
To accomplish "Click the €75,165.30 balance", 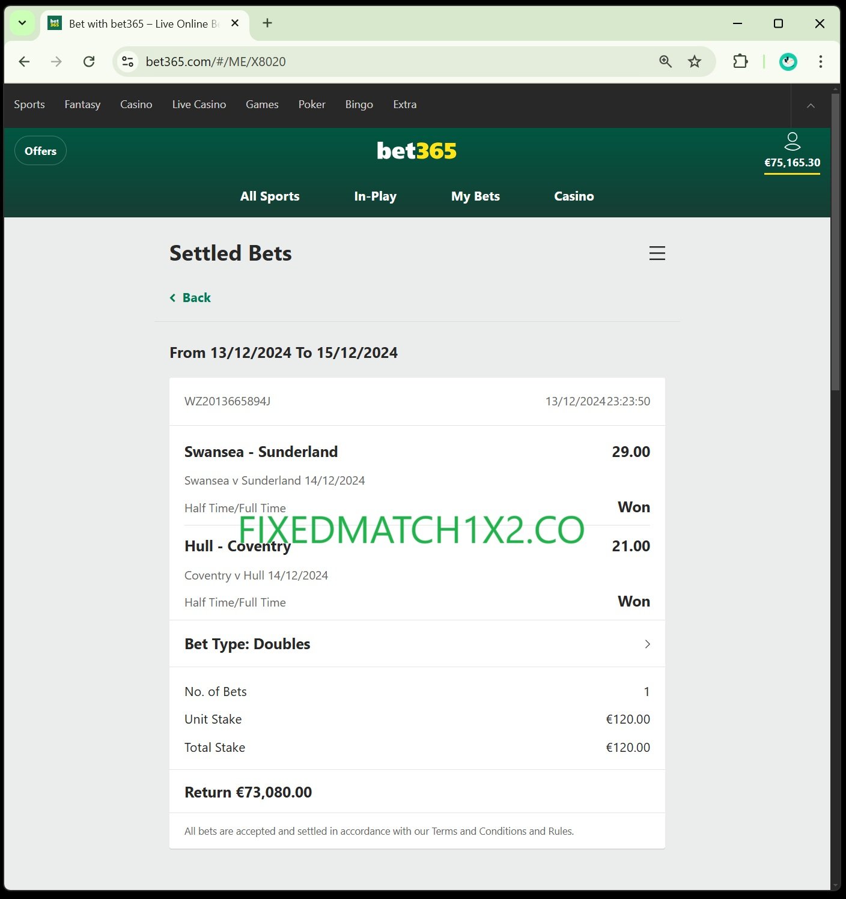I will point(792,163).
